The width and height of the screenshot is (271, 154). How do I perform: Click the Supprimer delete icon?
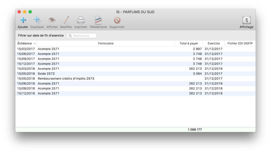pos(117,20)
